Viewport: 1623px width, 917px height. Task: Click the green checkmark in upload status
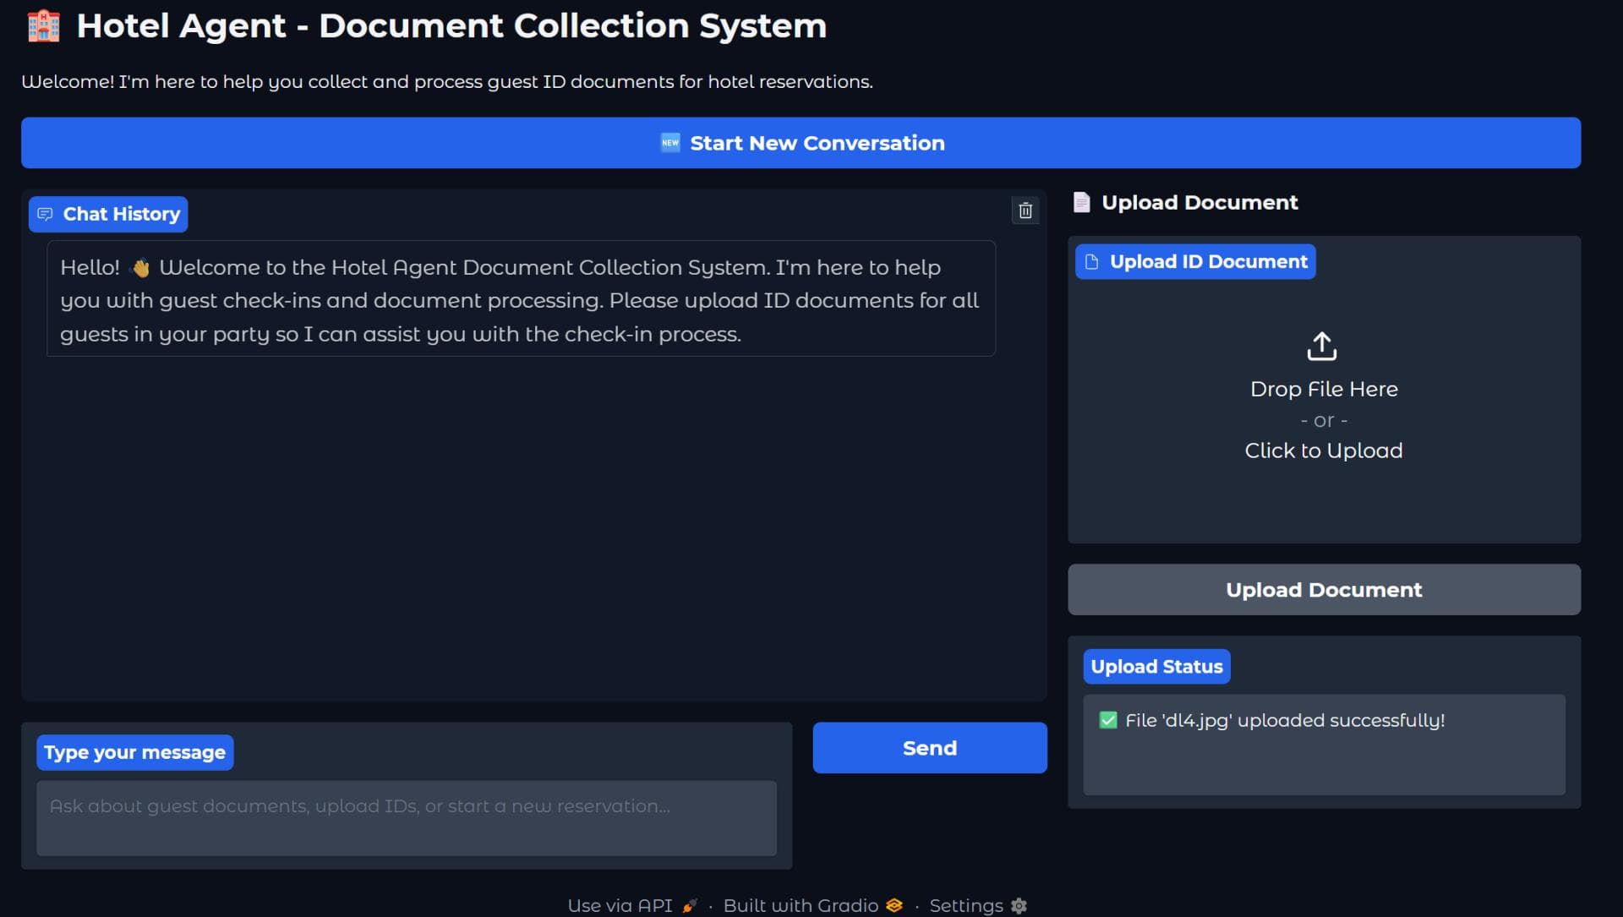click(x=1107, y=720)
